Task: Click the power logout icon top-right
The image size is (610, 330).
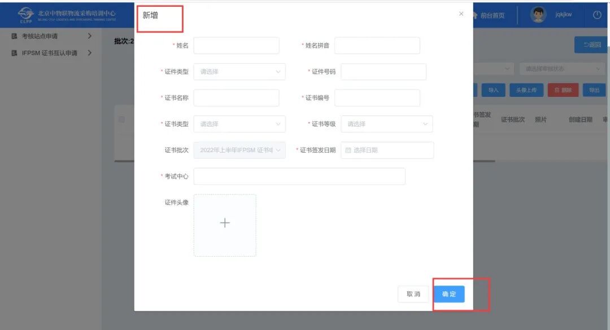Action: (597, 15)
